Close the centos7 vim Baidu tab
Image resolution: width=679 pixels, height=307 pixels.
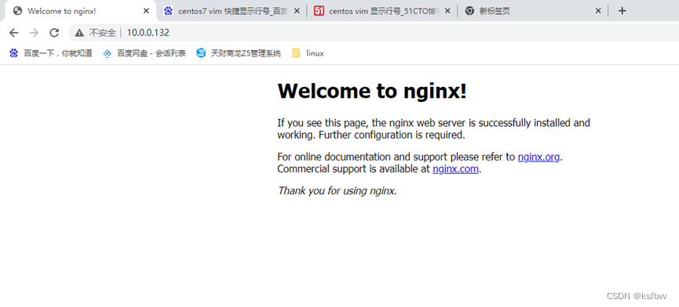click(x=297, y=11)
